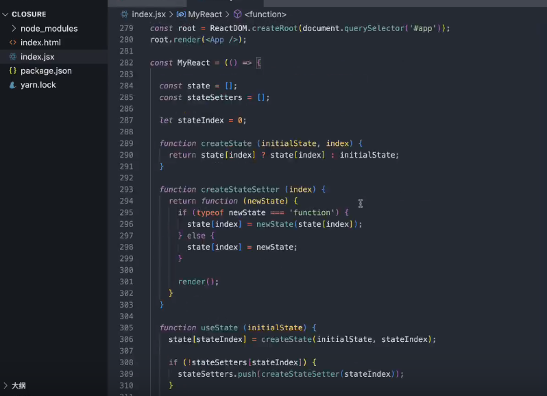Click 'createStateSetter' function name on line 293
The height and width of the screenshot is (396, 547).
[240, 189]
